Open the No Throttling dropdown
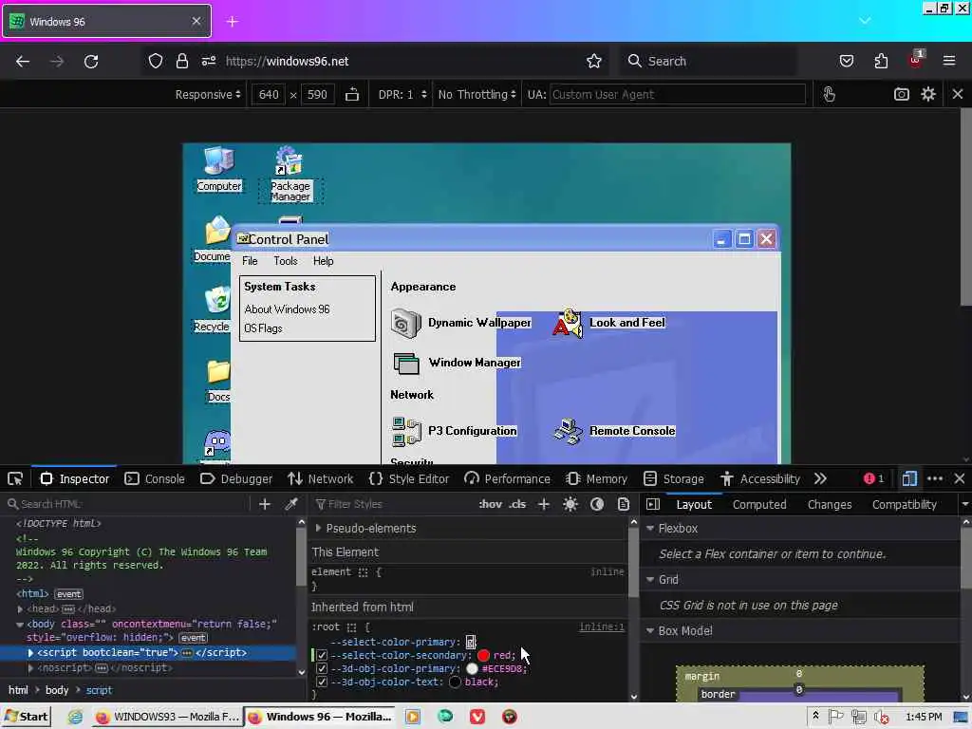This screenshot has width=972, height=729. click(477, 94)
